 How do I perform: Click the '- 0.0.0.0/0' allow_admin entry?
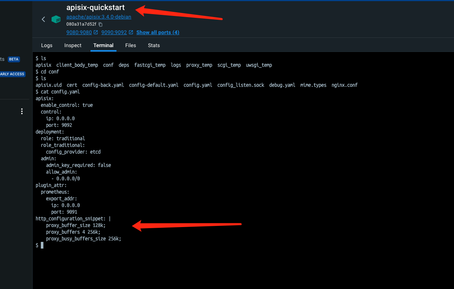click(x=65, y=178)
